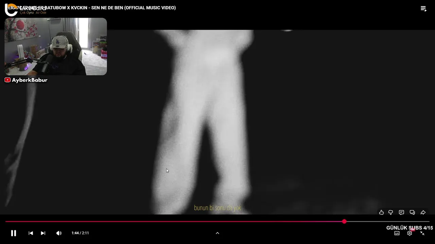Toggle subtitles/closed captions

pyautogui.click(x=397, y=233)
